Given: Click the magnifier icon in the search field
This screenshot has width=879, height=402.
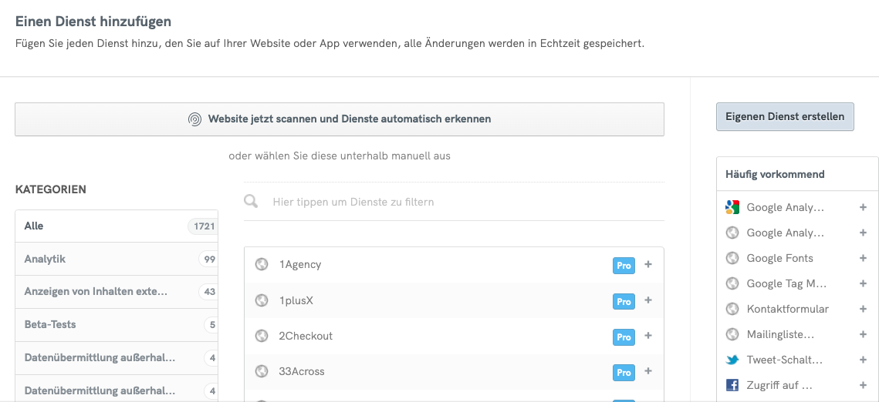Looking at the screenshot, I should coord(251,202).
